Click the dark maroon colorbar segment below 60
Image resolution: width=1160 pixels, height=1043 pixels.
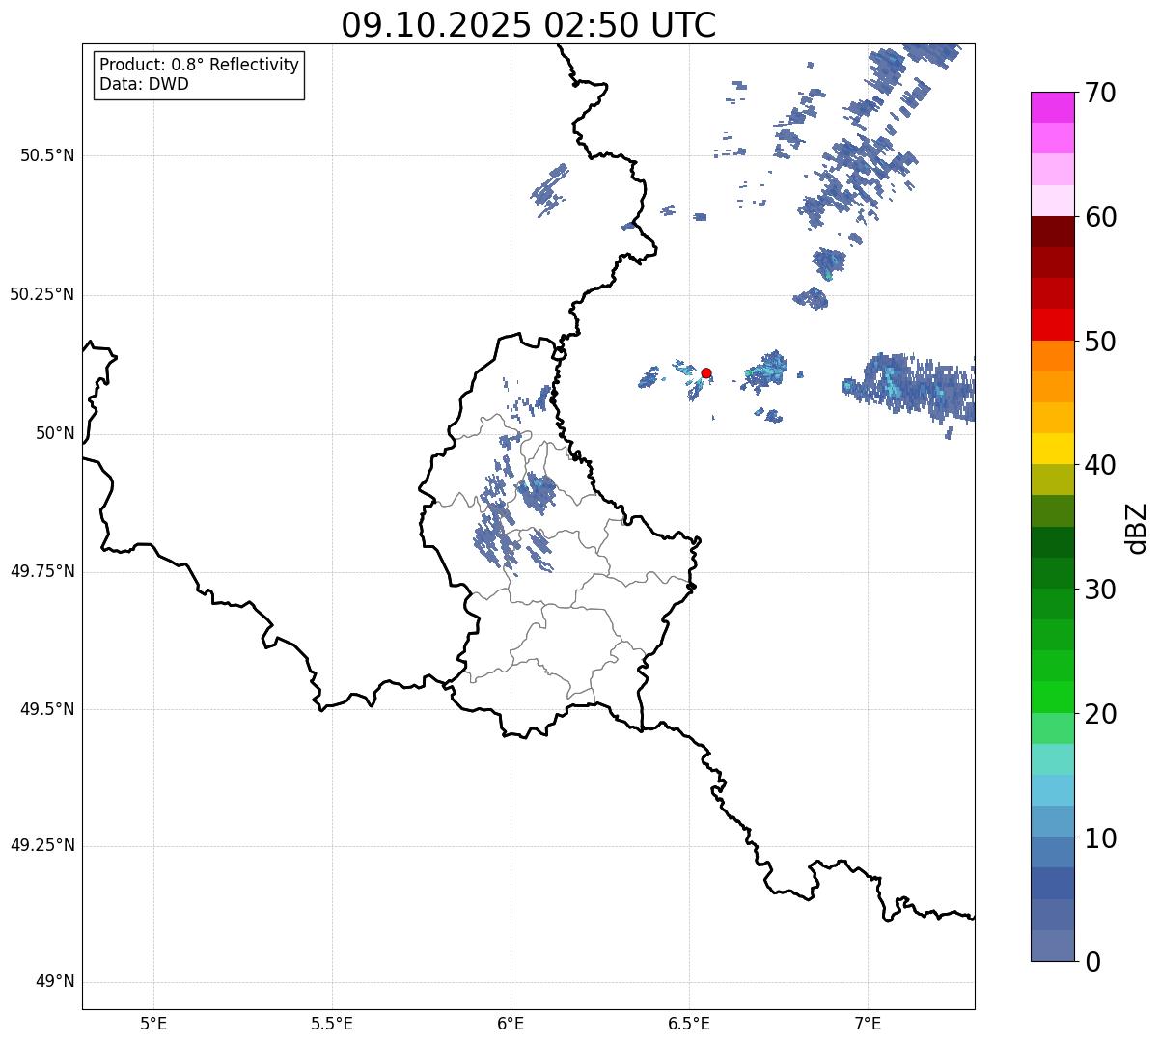click(1052, 232)
